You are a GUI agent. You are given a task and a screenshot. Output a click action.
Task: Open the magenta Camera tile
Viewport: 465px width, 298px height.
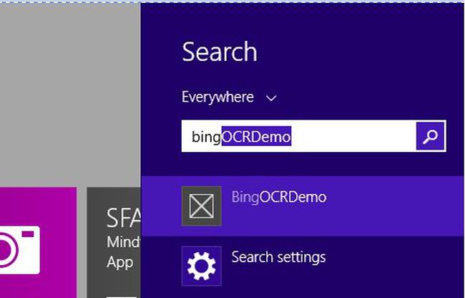[x=38, y=243]
